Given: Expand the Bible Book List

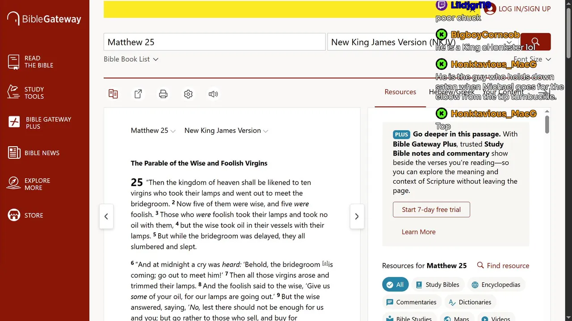Looking at the screenshot, I should pos(131,59).
